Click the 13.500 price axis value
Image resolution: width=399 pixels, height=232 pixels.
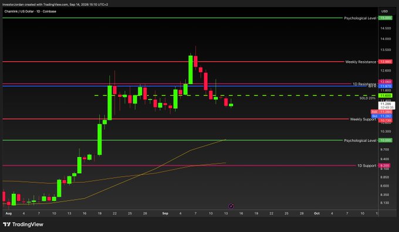(386, 50)
